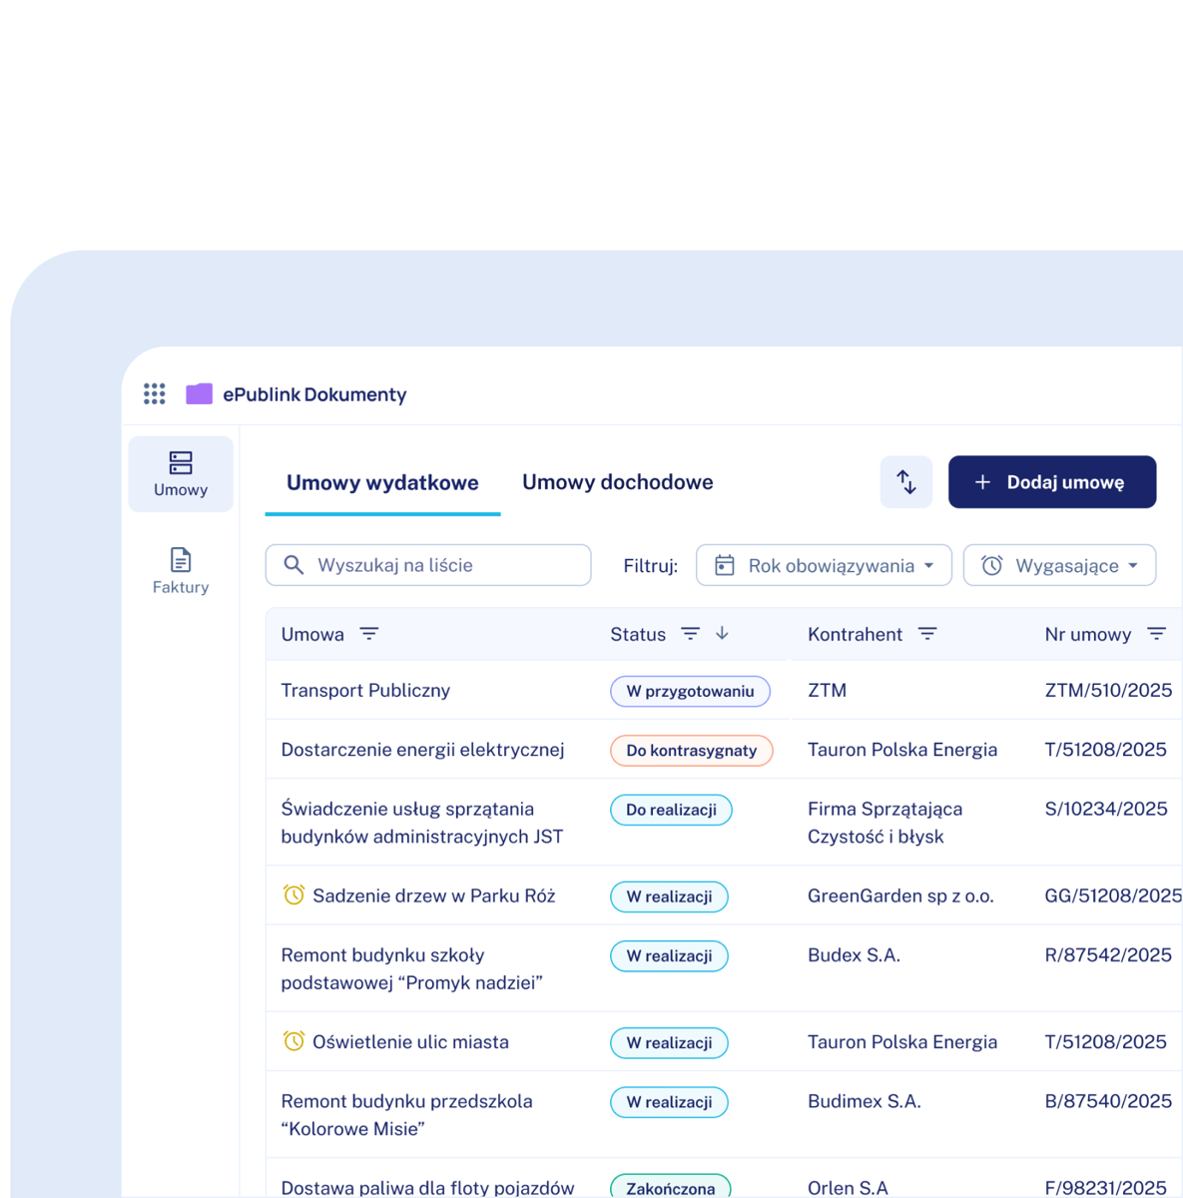Switch to the Umowy dochodowe tab
1183x1198 pixels.
point(617,483)
